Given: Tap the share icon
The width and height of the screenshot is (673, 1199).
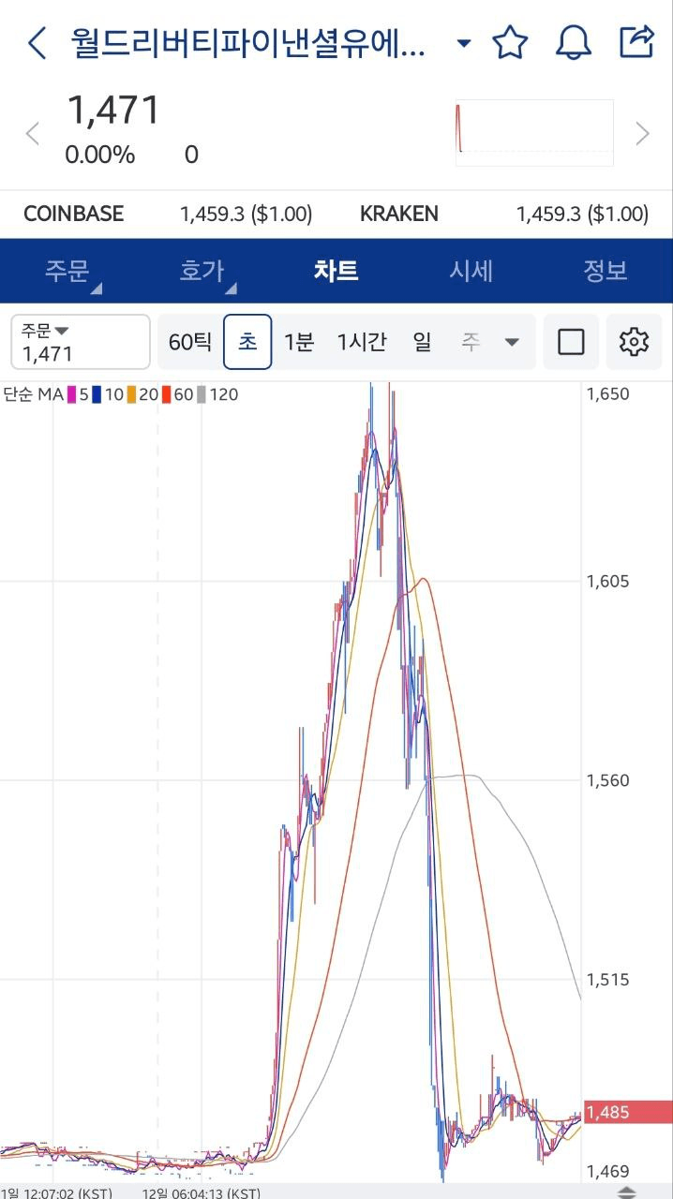Looking at the screenshot, I should pos(637,42).
